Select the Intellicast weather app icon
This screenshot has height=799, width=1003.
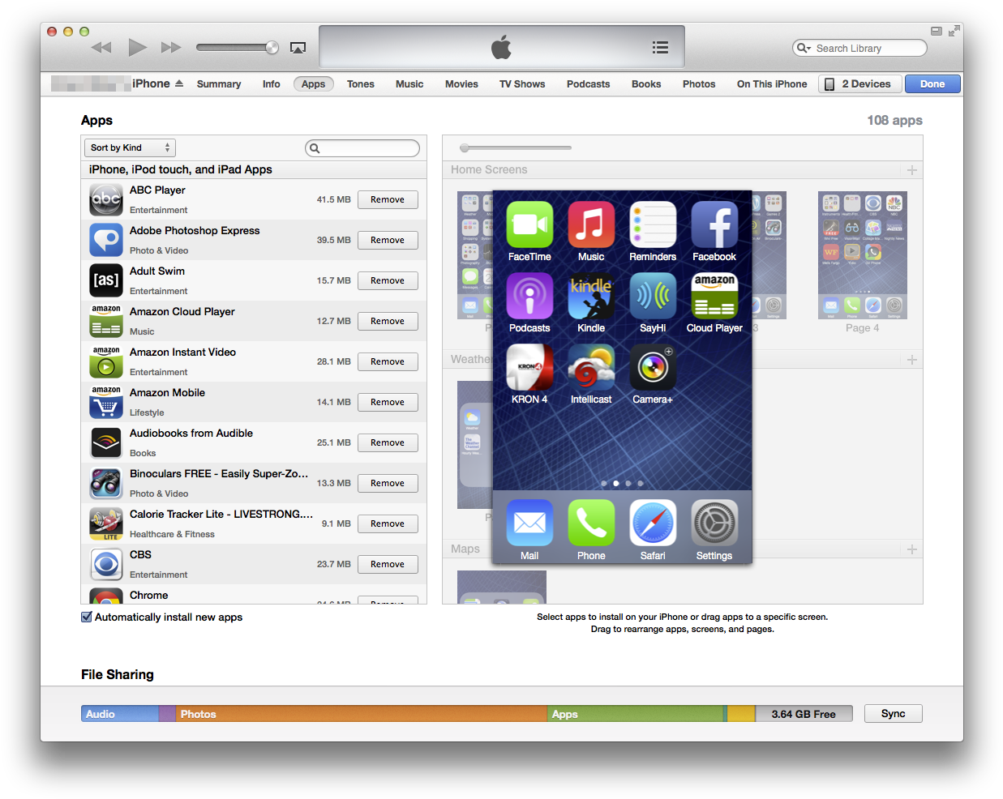(591, 367)
